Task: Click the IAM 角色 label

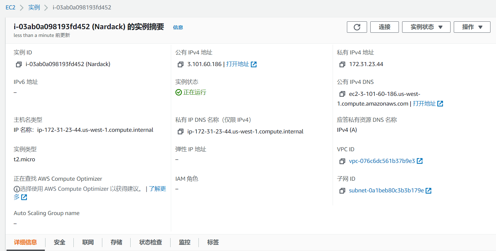Action: click(x=186, y=179)
